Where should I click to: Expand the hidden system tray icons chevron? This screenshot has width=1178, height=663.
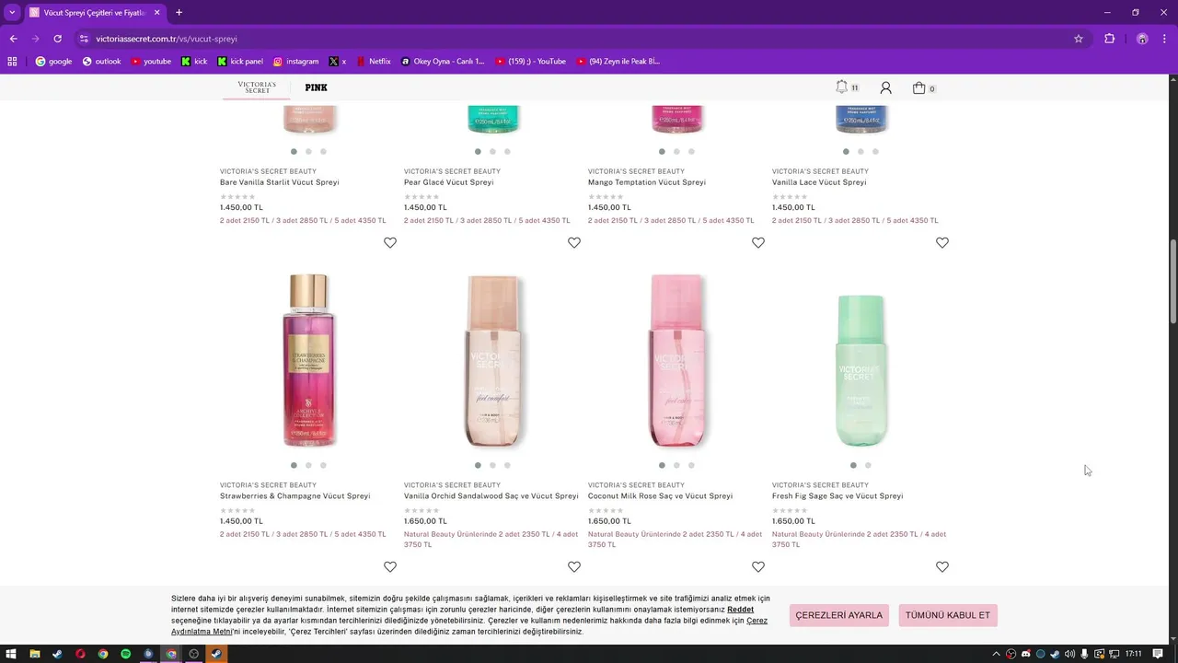pyautogui.click(x=996, y=654)
